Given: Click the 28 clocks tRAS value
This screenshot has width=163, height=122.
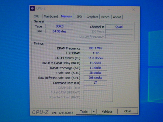Looking at the screenshot, I should (95, 73).
